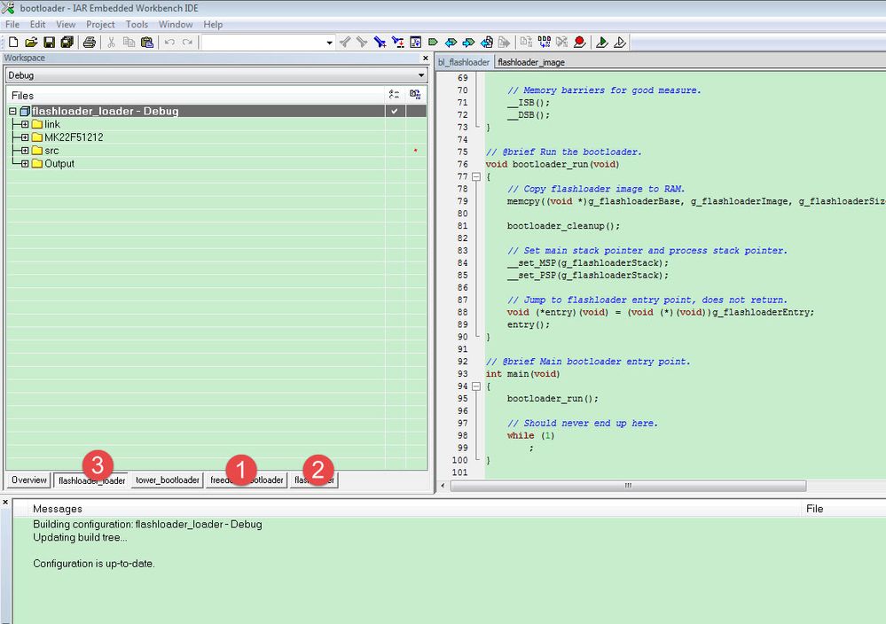This screenshot has width=886, height=624.
Task: Open the toolbar search combo dropdown arrow
Action: 329,43
